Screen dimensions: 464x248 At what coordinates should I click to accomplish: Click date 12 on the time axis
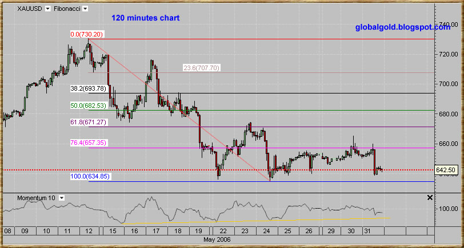[89, 231]
